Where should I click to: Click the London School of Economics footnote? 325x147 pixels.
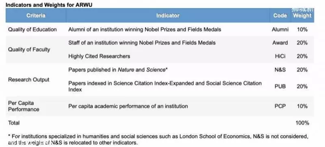point(158,139)
